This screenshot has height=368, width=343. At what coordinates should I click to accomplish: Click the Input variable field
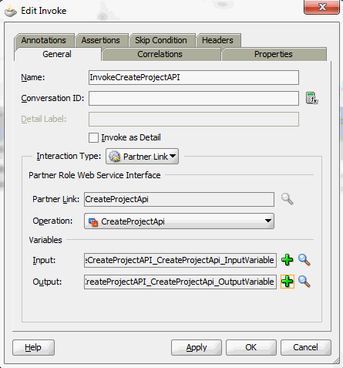[x=180, y=260]
